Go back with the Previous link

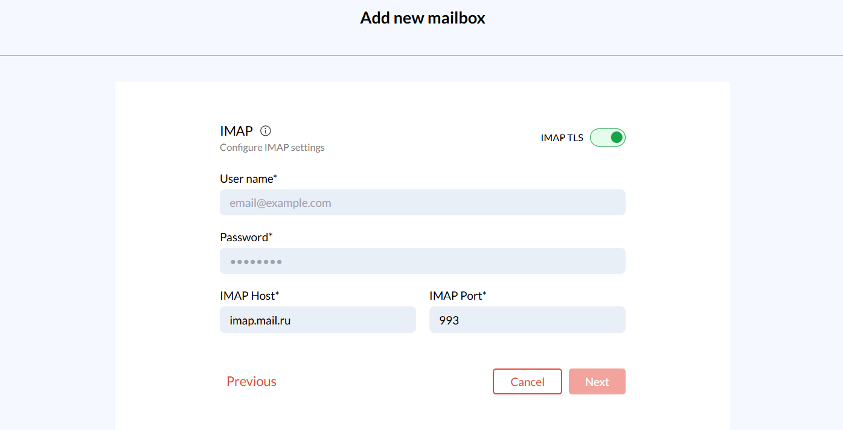tap(251, 382)
